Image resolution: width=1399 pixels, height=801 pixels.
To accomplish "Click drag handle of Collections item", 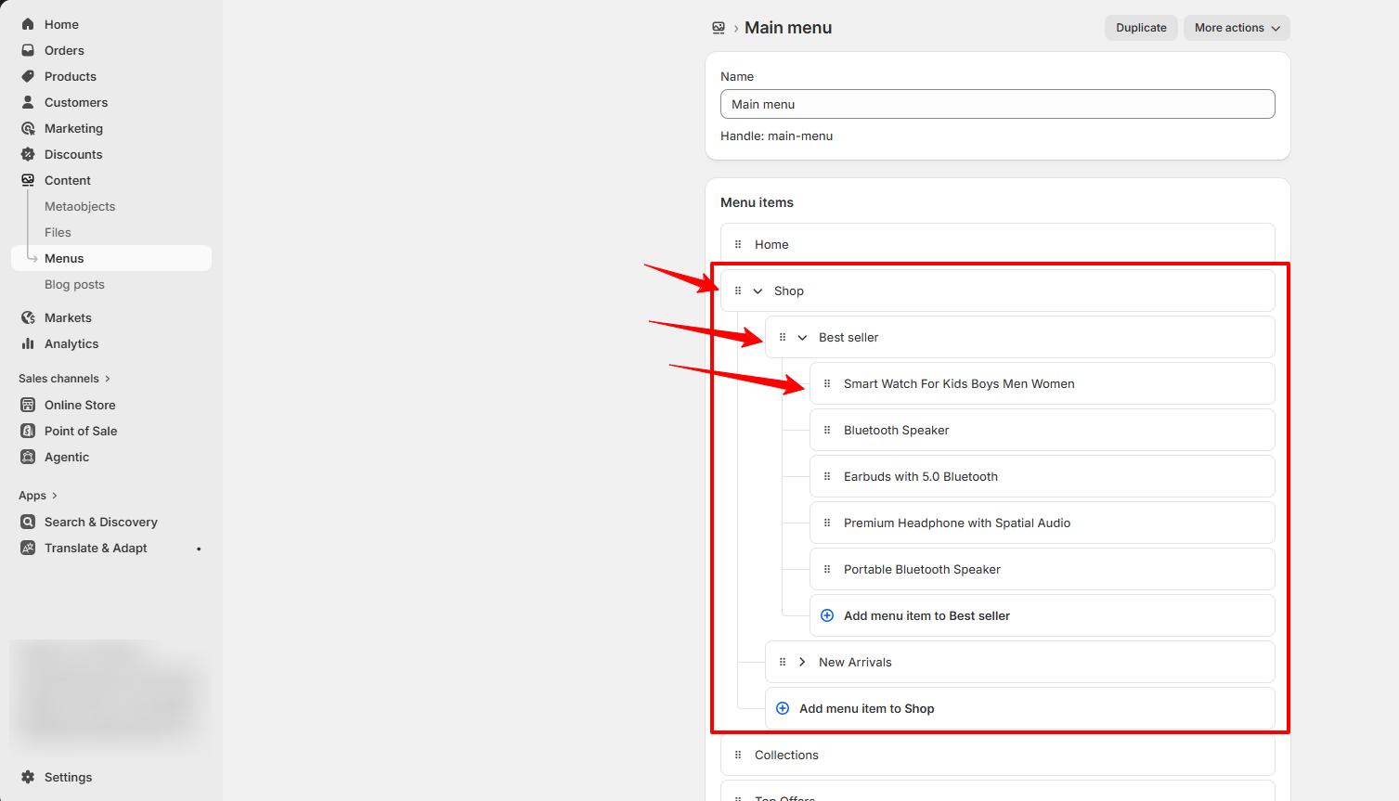I will point(738,755).
